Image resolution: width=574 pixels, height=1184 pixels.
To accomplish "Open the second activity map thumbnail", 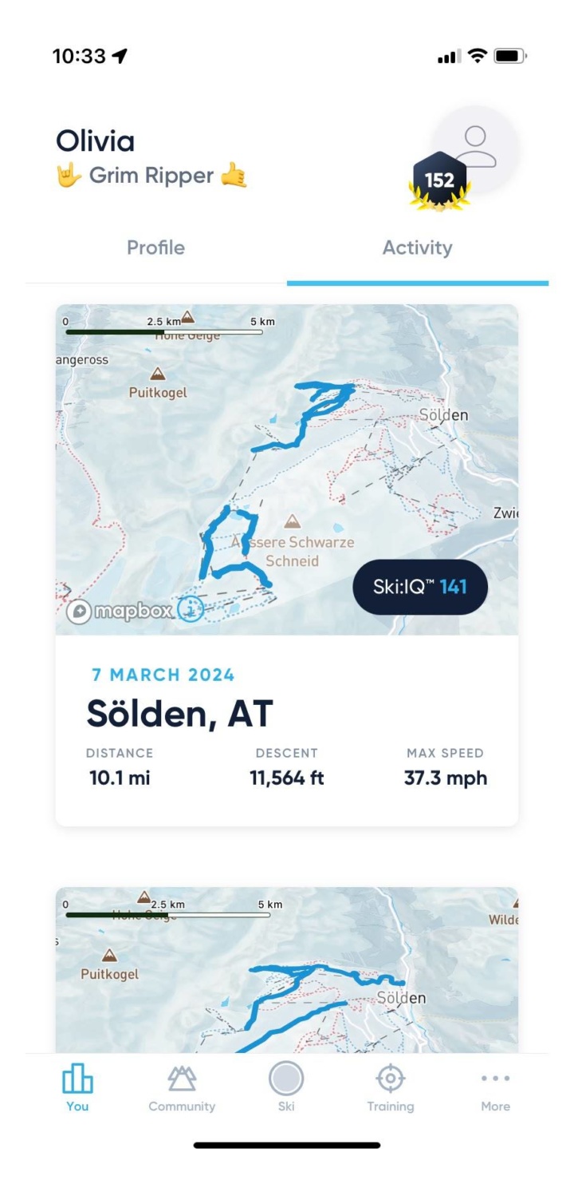I will click(x=287, y=970).
